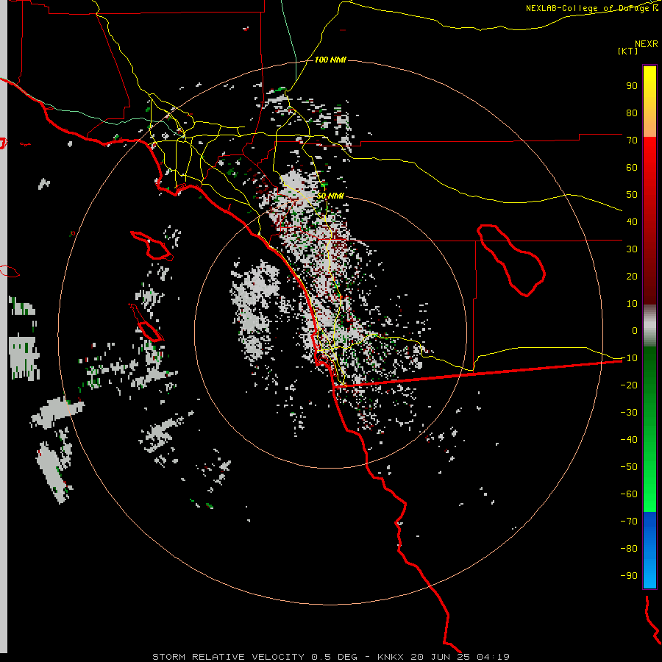Click the -40 value on velocity scale
Viewport: 662px width, 662px height.
pyautogui.click(x=629, y=440)
